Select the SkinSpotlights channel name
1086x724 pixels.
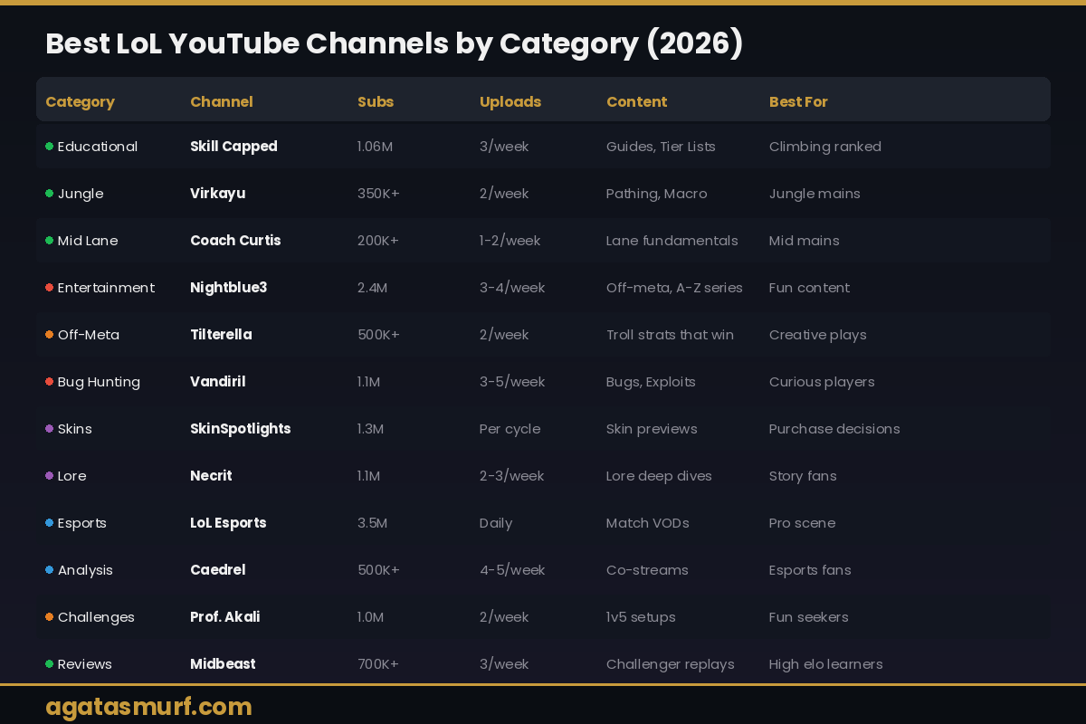pos(240,429)
